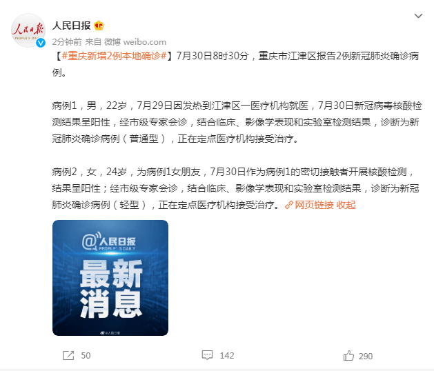Click the gold crown membership icon
The width and height of the screenshot is (434, 371).
[x=99, y=26]
